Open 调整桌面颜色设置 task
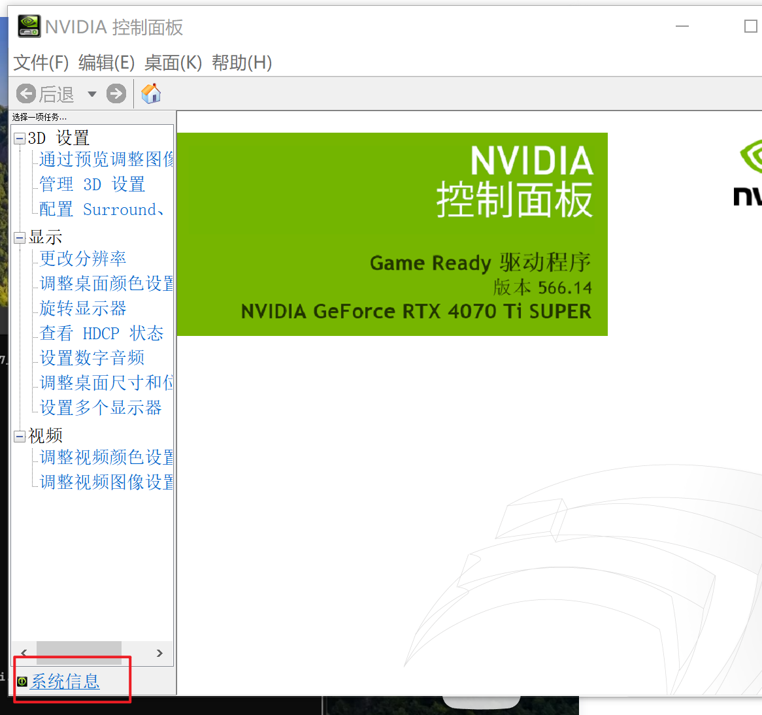Viewport: 762px width, 715px height. [x=106, y=284]
